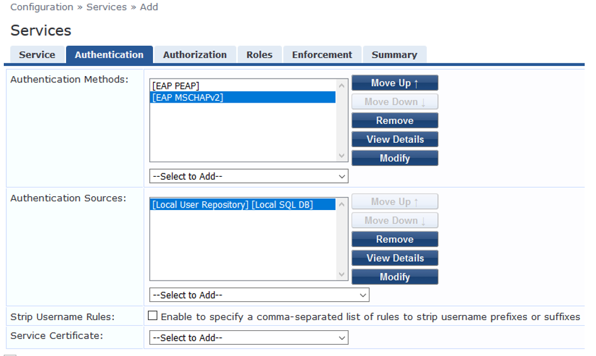Click the Authentication Methods list scrollbar
This screenshot has height=356, width=596.
(342, 120)
